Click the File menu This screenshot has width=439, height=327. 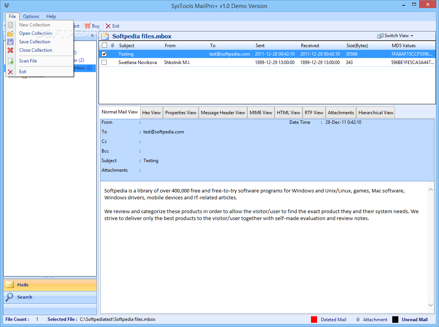tap(12, 16)
